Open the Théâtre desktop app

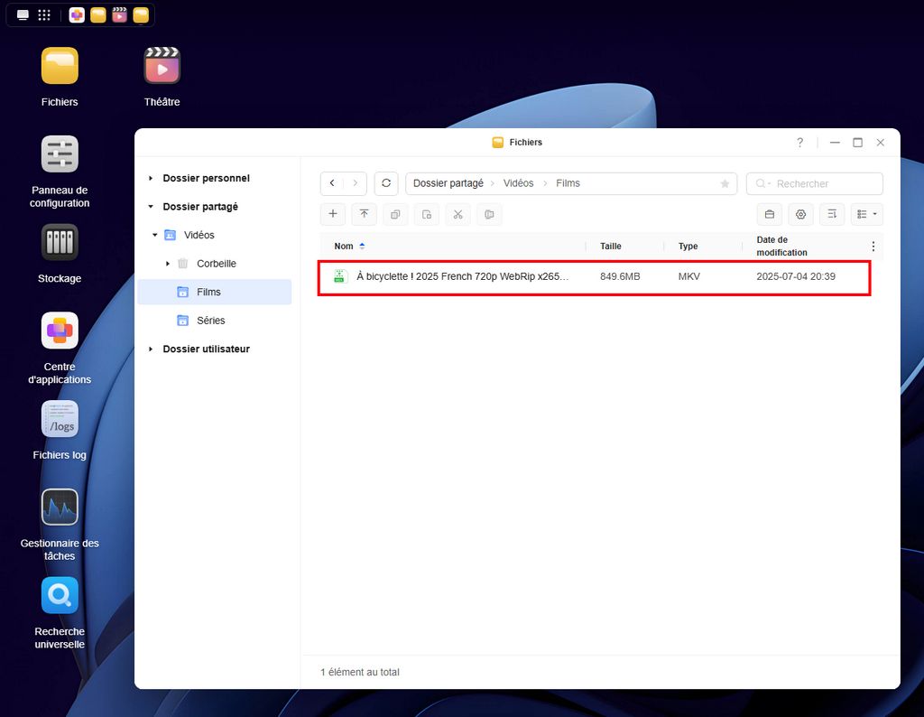pos(162,67)
